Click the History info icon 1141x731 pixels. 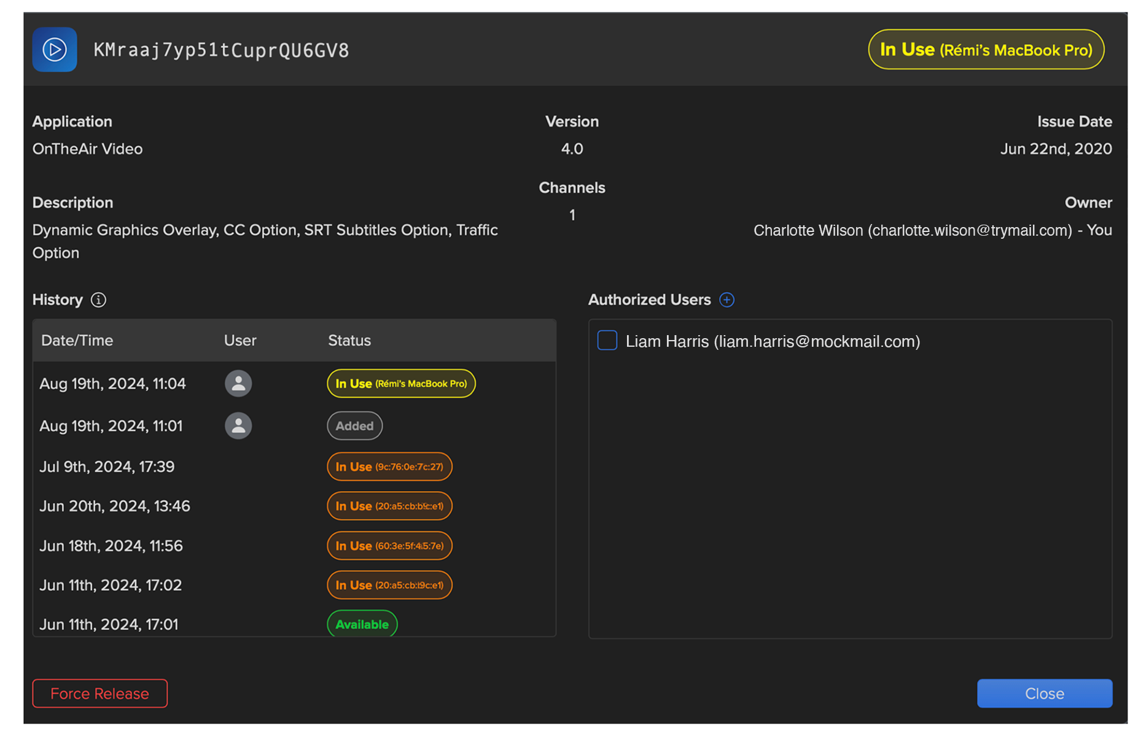pos(98,300)
